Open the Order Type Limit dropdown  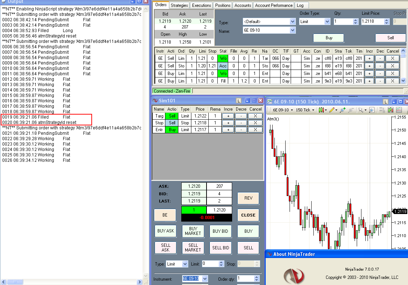(x=327, y=22)
